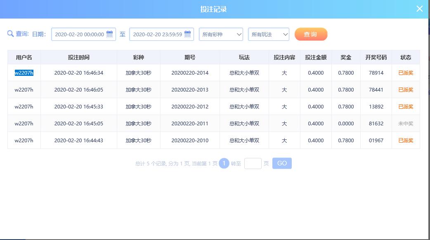430x240 pixels.
Task: Click issue number 20200220-2012
Action: pos(190,106)
